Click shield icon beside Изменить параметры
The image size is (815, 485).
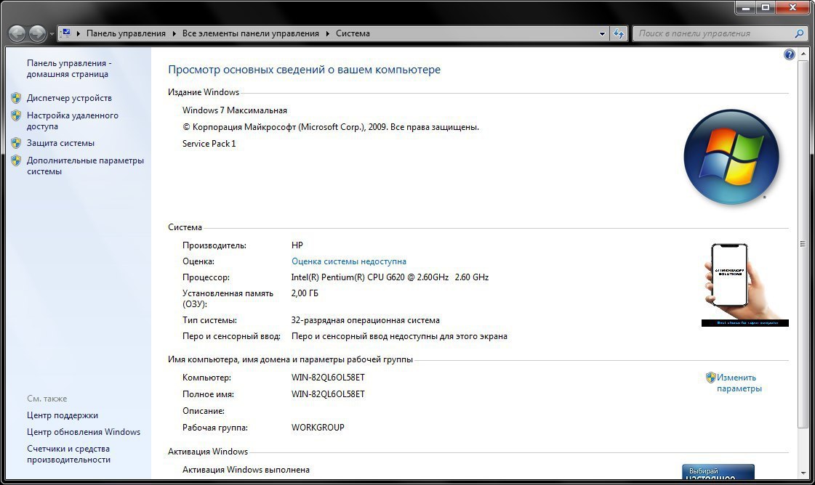[710, 378]
